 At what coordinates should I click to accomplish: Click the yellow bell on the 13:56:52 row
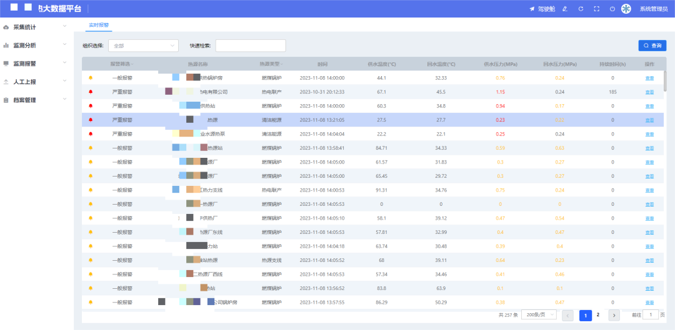click(x=91, y=288)
